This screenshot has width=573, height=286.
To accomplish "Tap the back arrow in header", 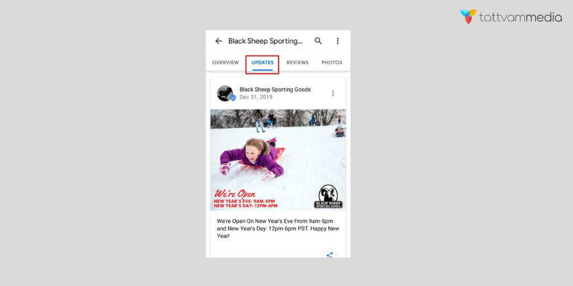I will coord(219,41).
